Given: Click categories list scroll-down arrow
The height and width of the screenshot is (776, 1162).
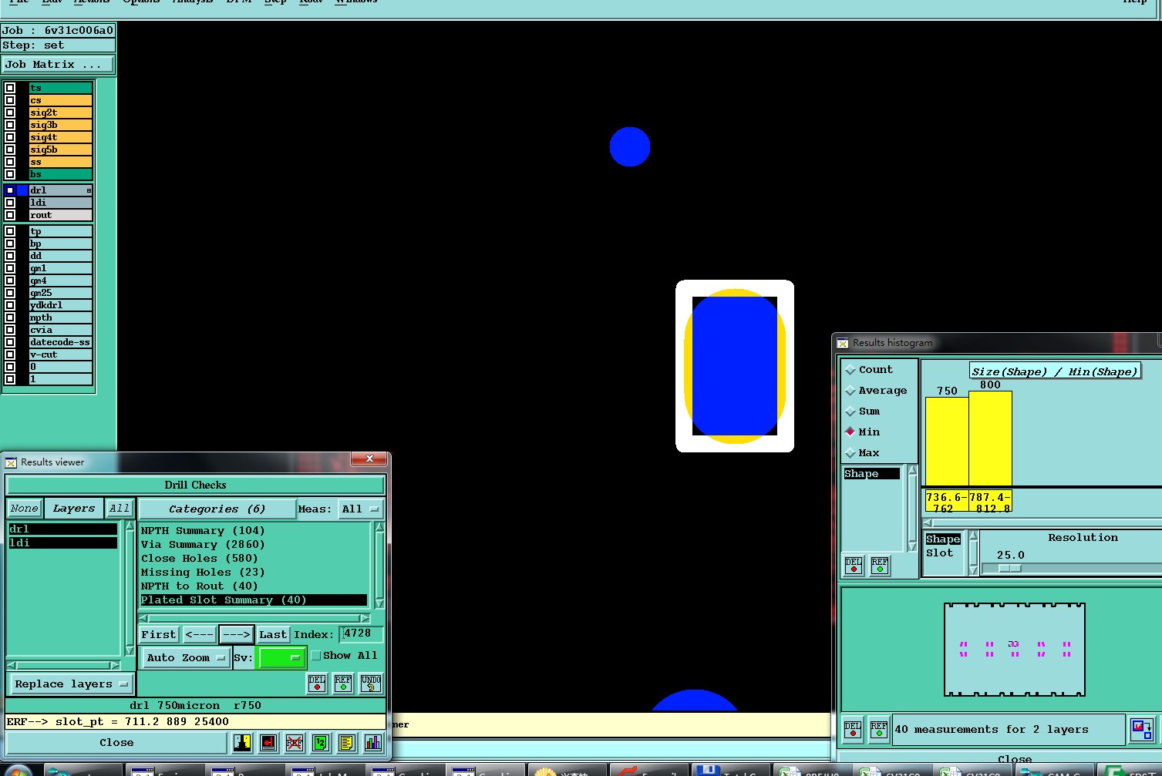Looking at the screenshot, I should point(379,603).
